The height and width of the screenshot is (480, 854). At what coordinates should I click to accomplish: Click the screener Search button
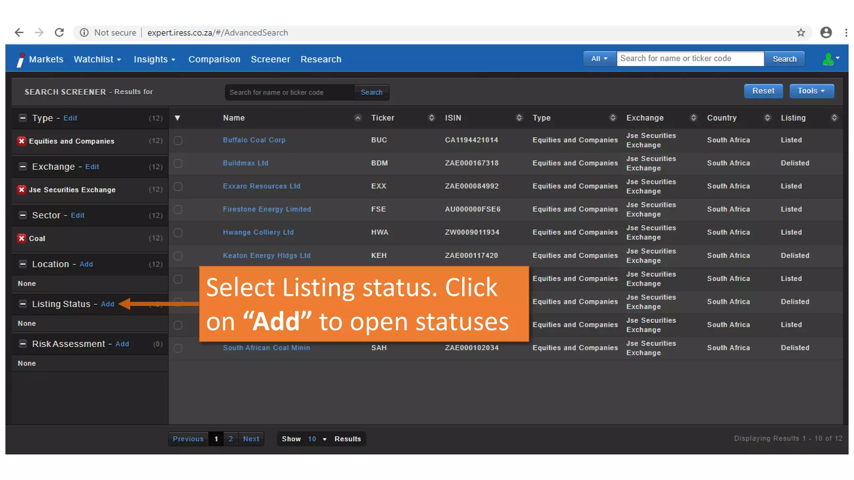click(372, 92)
